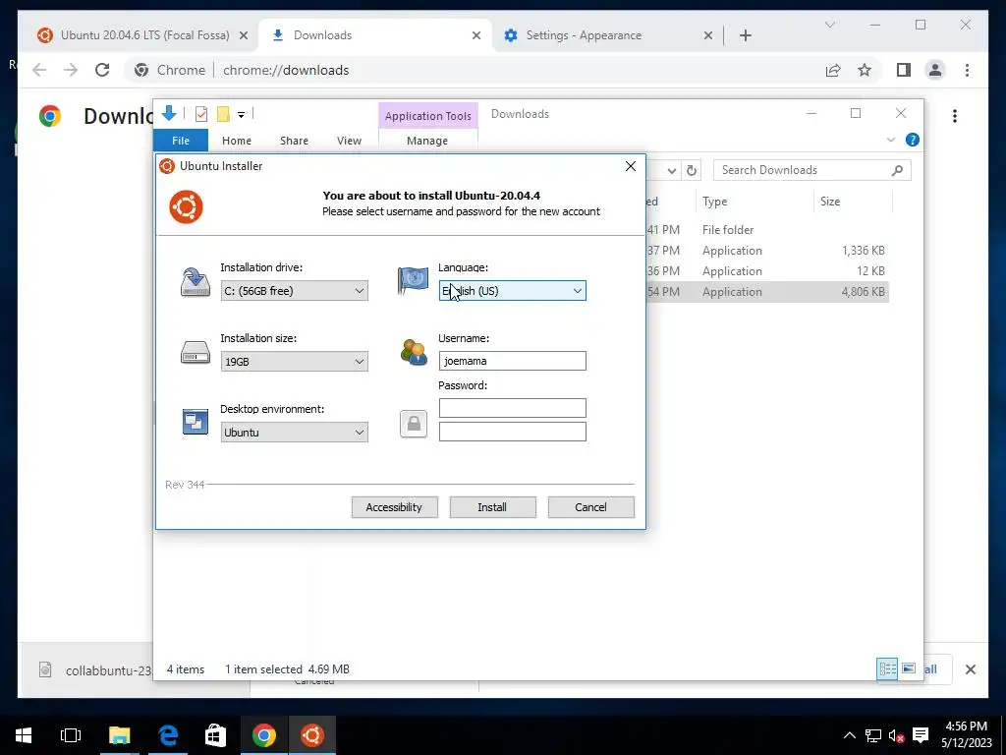
Task: Open the Installation drive dropdown
Action: click(x=294, y=291)
